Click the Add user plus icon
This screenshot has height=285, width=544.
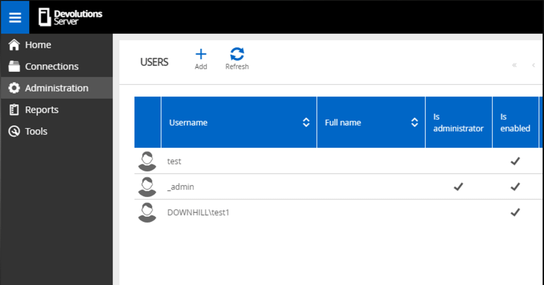[201, 54]
